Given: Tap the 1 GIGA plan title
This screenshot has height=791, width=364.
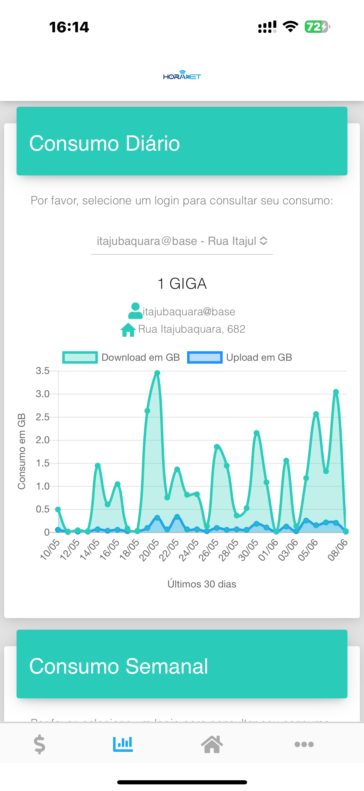Looking at the screenshot, I should (x=182, y=284).
